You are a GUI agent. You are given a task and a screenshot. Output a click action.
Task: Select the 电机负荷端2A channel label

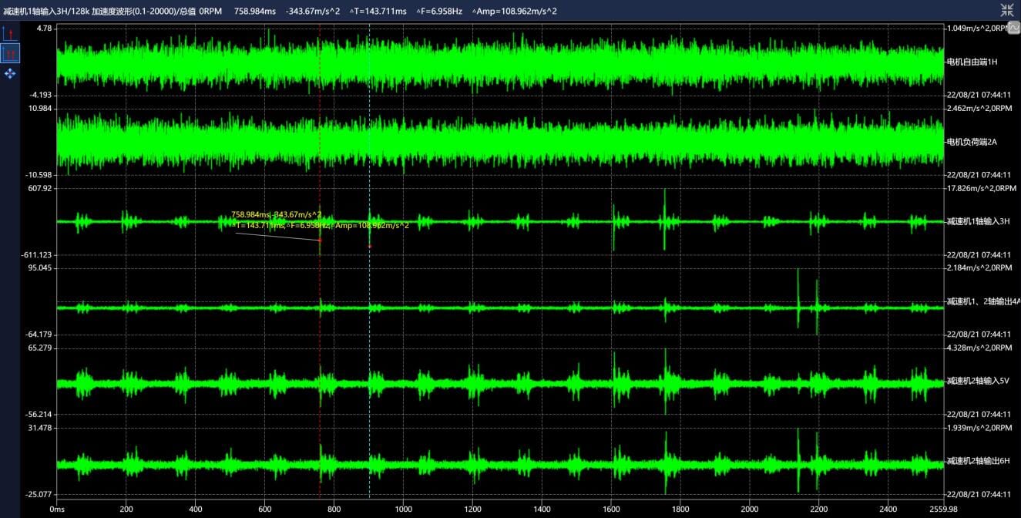(x=971, y=142)
